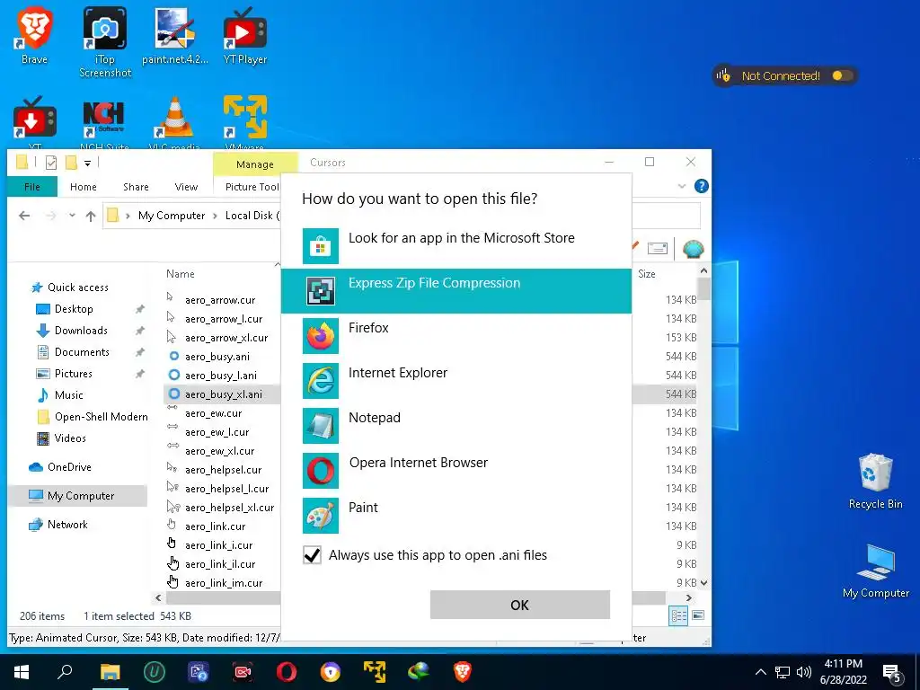
Task: Open Quick Access Toolbar customize dropdown
Action: point(87,164)
